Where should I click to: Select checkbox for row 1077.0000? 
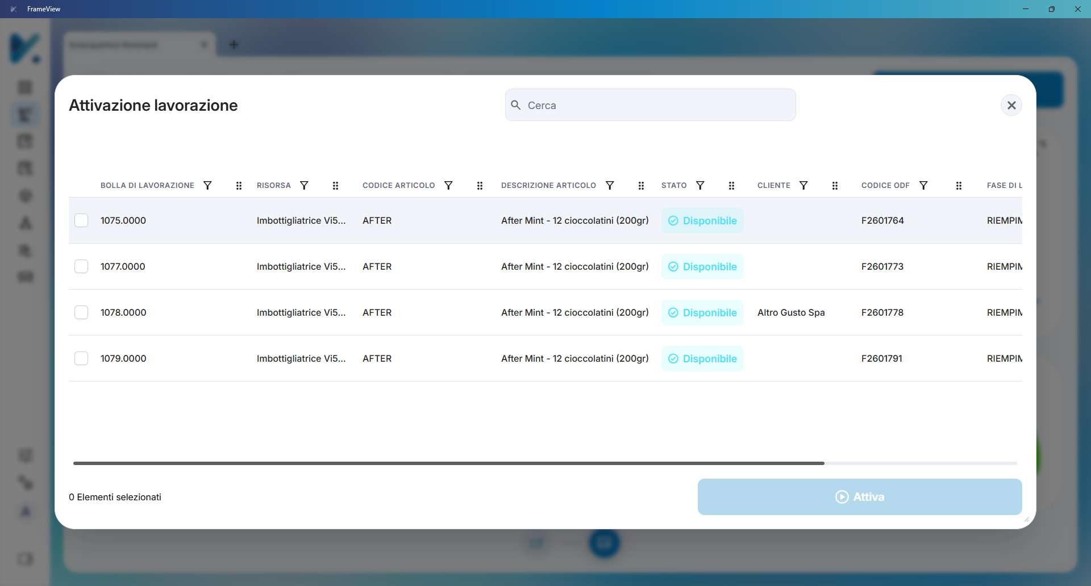pyautogui.click(x=81, y=266)
